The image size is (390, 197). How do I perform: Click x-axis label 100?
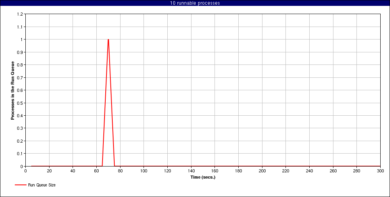(x=144, y=171)
